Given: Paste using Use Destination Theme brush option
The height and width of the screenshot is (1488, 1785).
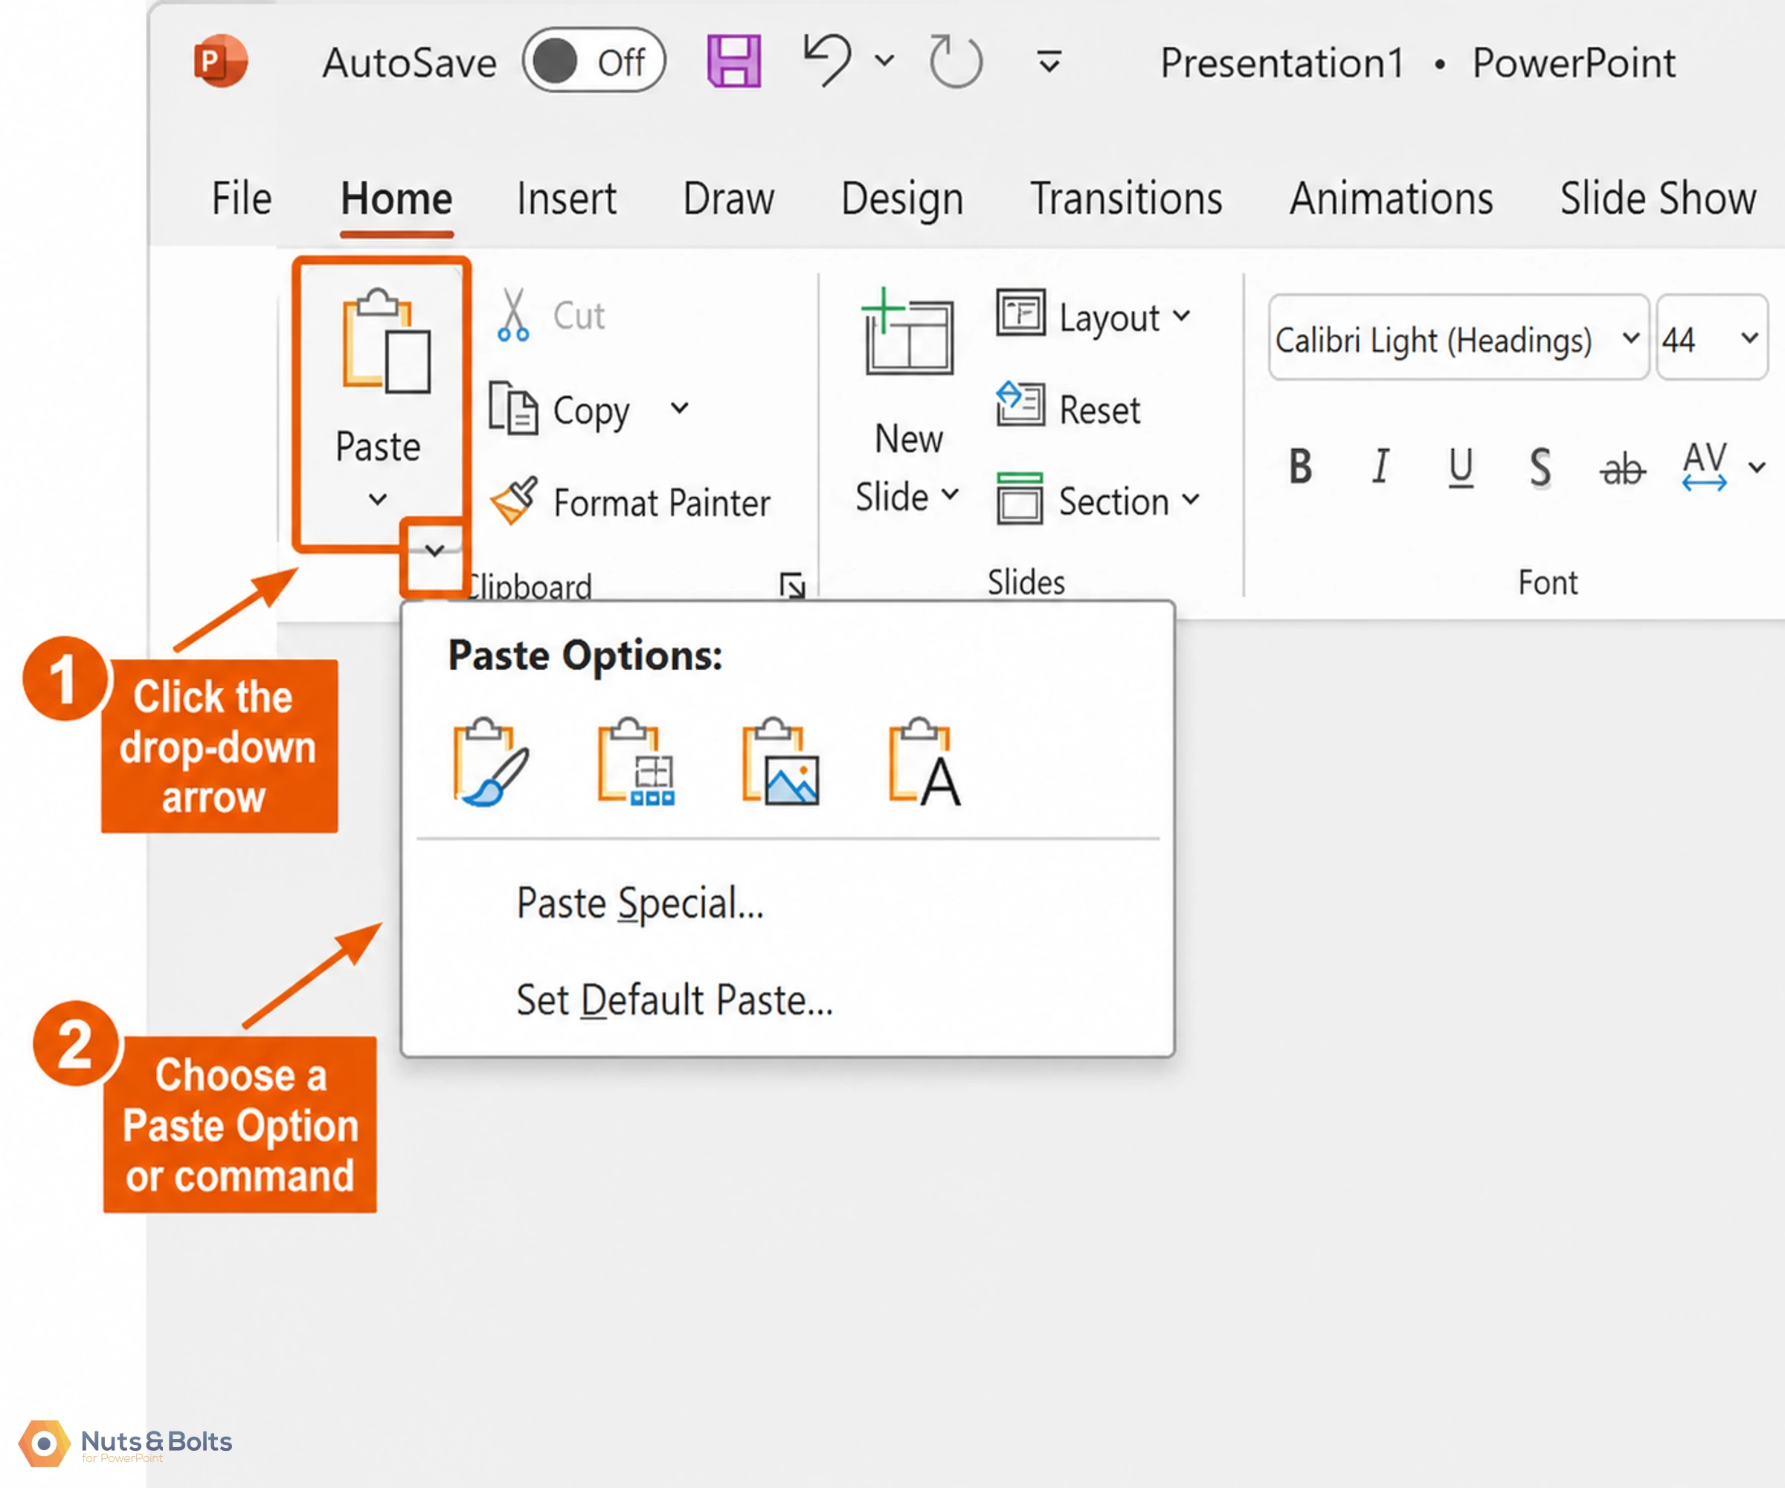Looking at the screenshot, I should (492, 762).
